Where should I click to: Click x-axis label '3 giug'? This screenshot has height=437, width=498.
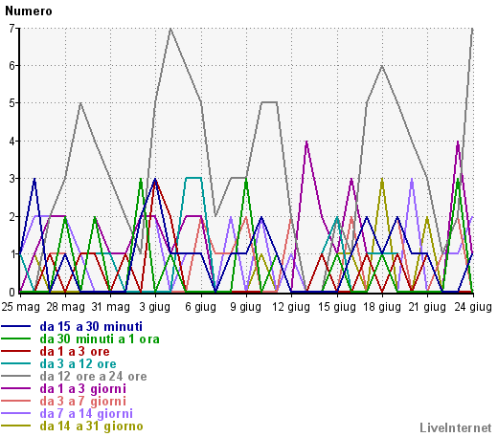pyautogui.click(x=155, y=307)
